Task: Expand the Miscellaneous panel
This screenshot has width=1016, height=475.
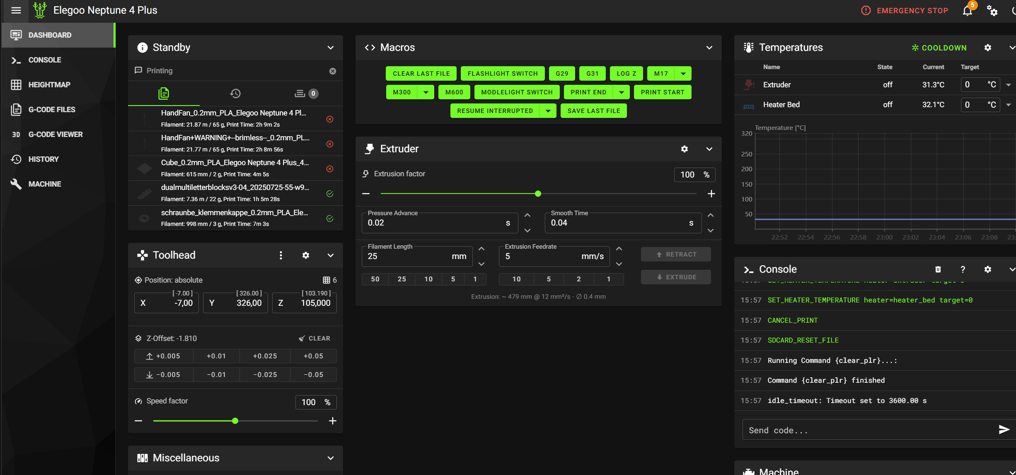Action: pyautogui.click(x=331, y=458)
